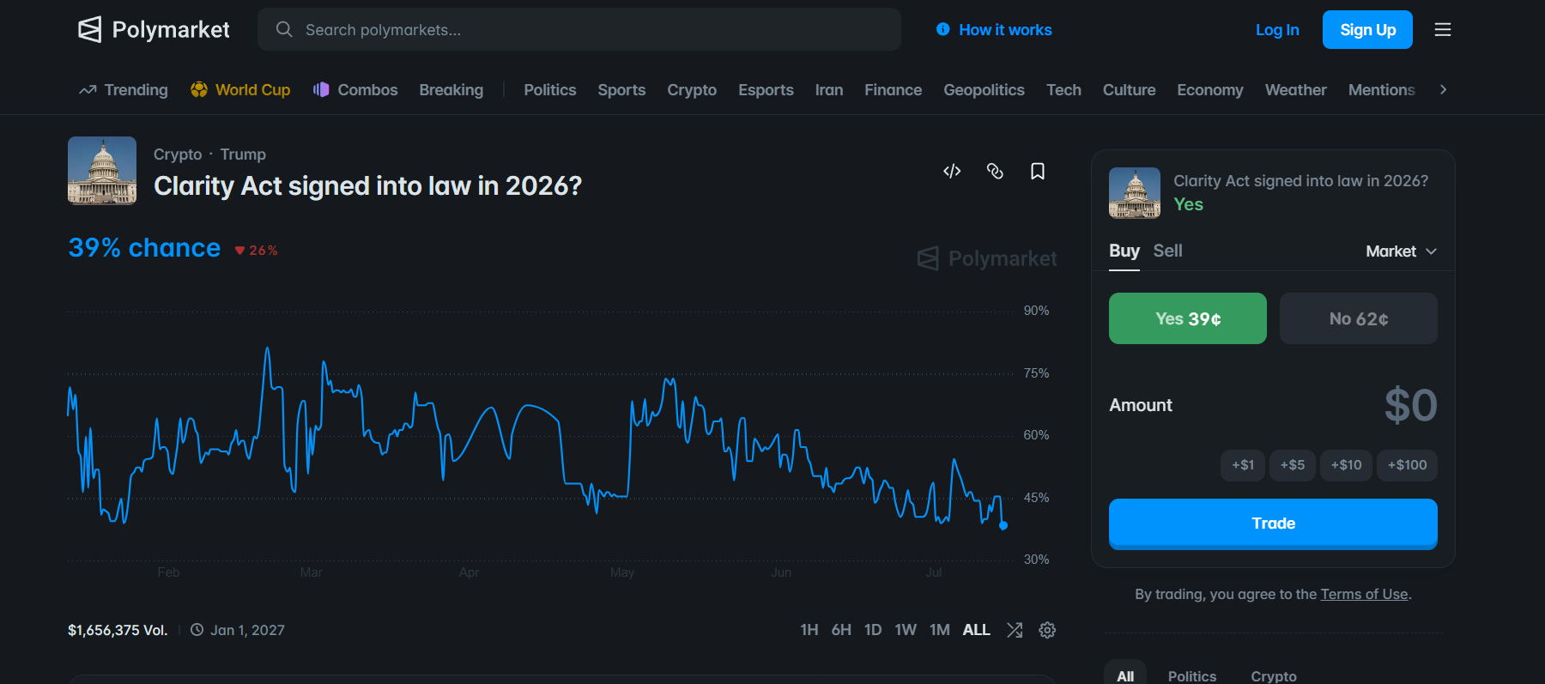The image size is (1545, 684).
Task: Click the Capitol thumbnail in trade panel
Action: coord(1135,193)
